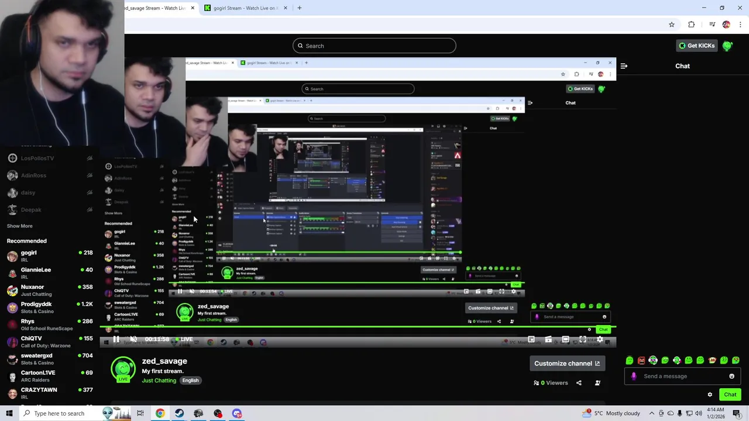Open the taskbar volume control

click(698, 413)
